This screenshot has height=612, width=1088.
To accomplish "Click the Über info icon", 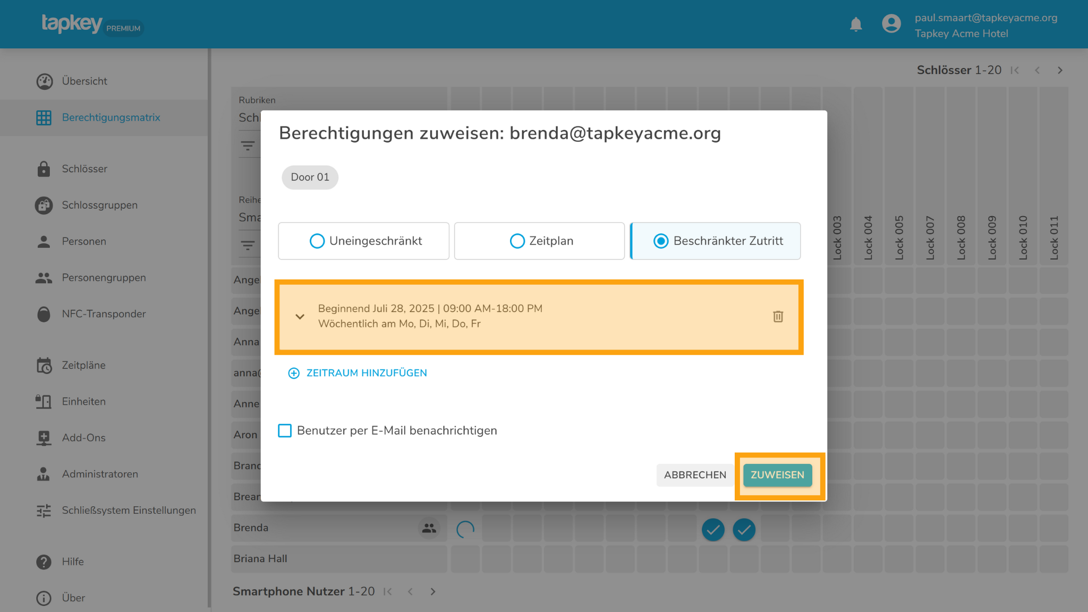I will pyautogui.click(x=44, y=598).
